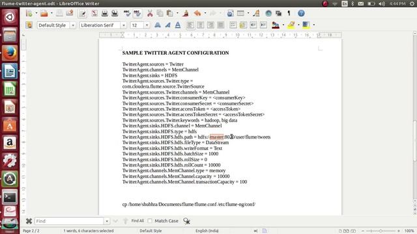Viewport: 417px width, 234px height.
Task: Click the Hyperlink icon
Action: [230, 13]
